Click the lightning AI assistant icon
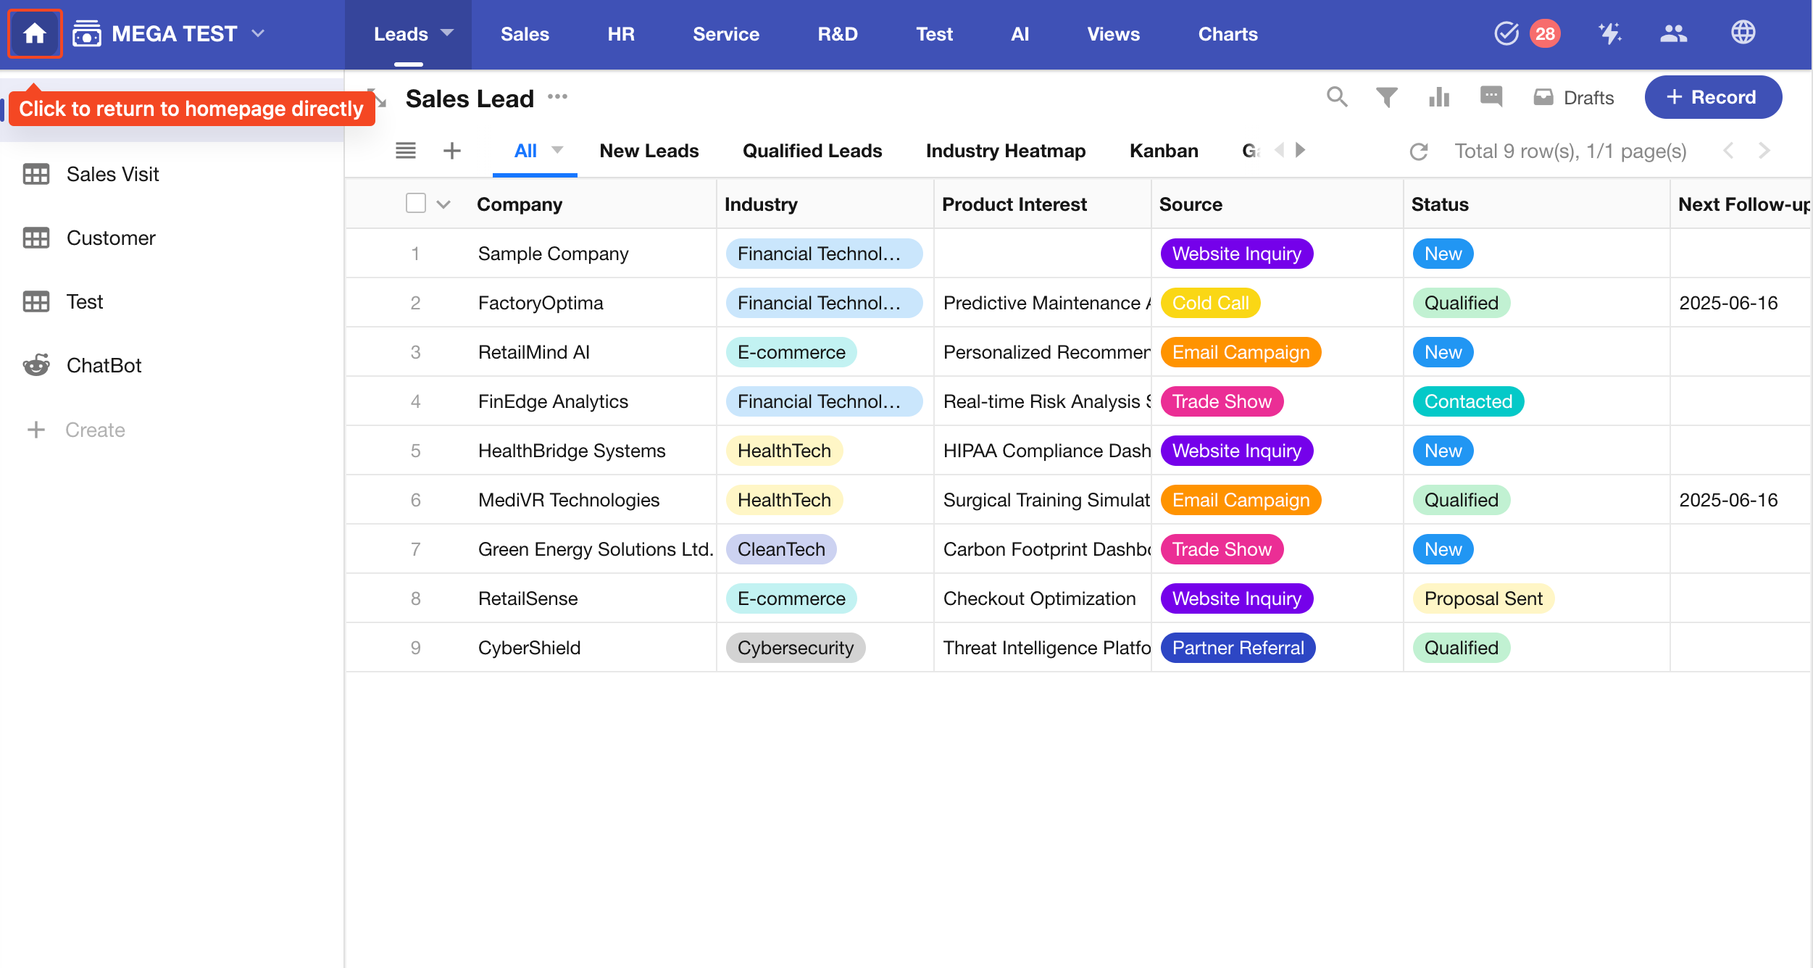 (1609, 33)
